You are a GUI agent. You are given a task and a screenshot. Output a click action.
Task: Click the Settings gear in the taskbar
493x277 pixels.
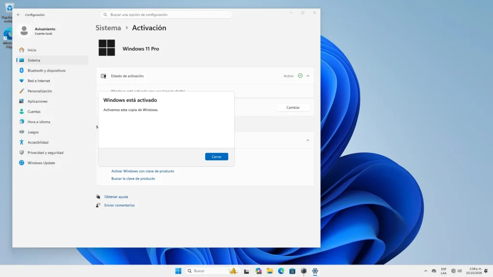point(315,271)
